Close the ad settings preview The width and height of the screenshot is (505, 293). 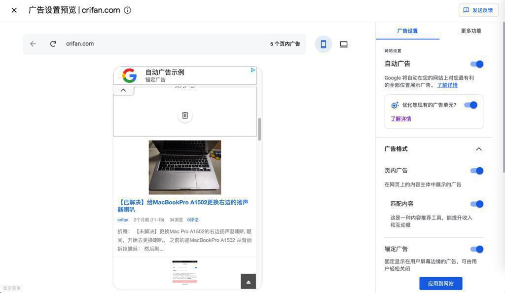click(14, 10)
